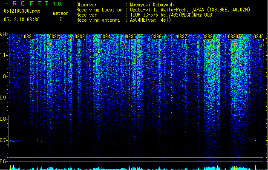Screen dimensions: 268x170
Task: Click the Receiving Location label
Action: point(99,10)
